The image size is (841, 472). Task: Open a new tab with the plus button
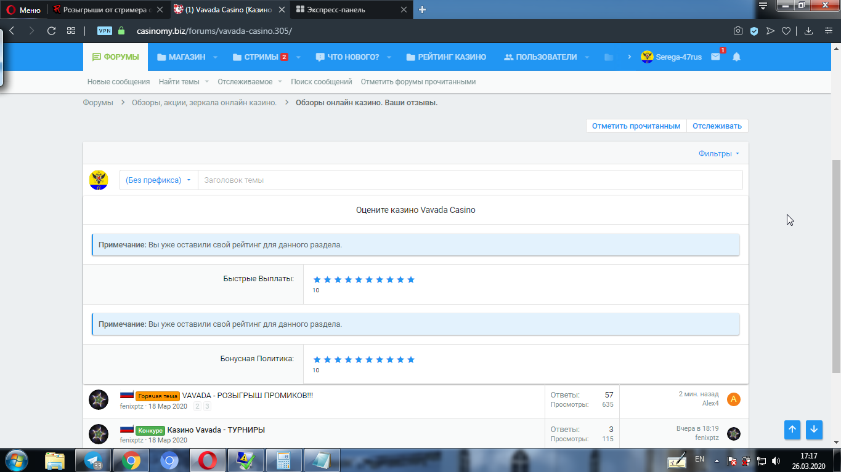point(423,9)
